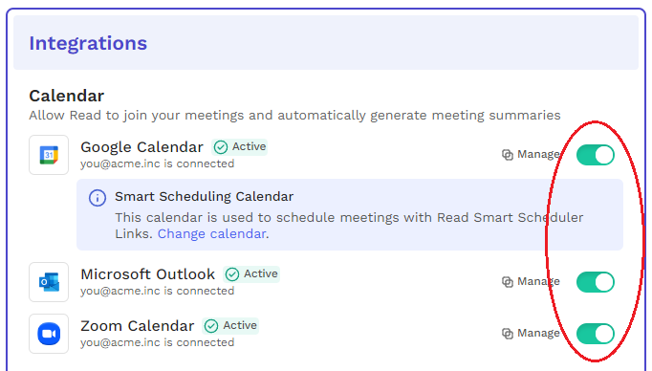Click the Smart Scheduling Calendar title

pos(205,196)
